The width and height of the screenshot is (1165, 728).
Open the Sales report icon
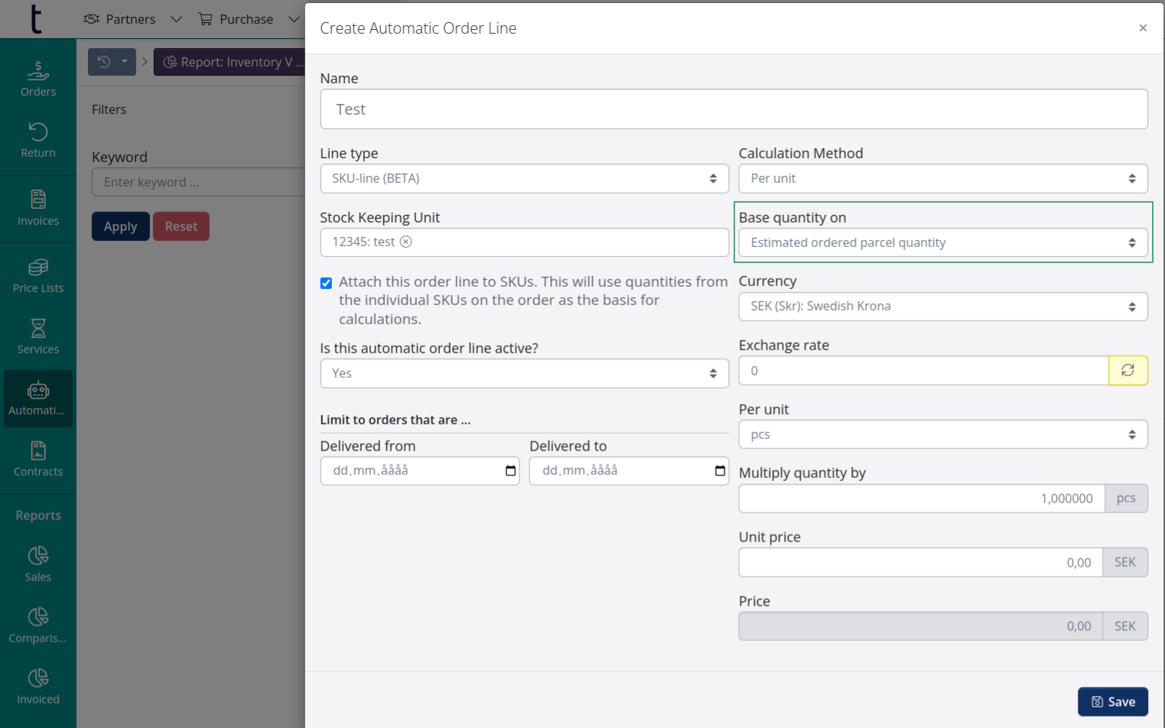coord(37,564)
